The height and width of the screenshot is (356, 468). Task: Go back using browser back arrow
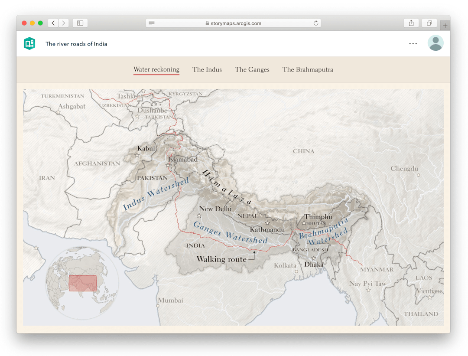point(53,23)
